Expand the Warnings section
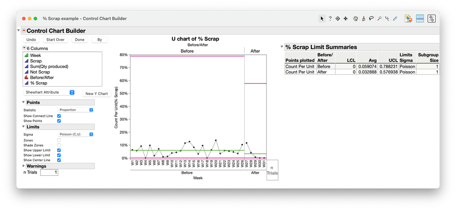 point(24,166)
